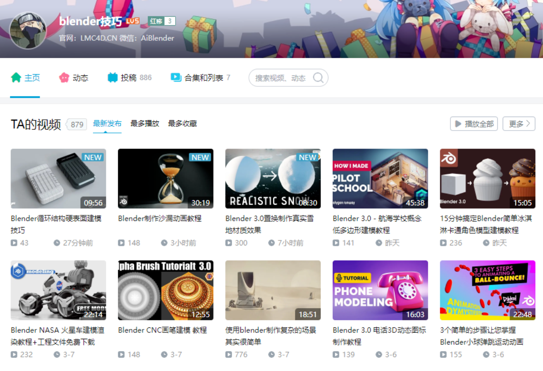Sort videos by 最新发布
Image resolution: width=543 pixels, height=371 pixels.
click(107, 124)
